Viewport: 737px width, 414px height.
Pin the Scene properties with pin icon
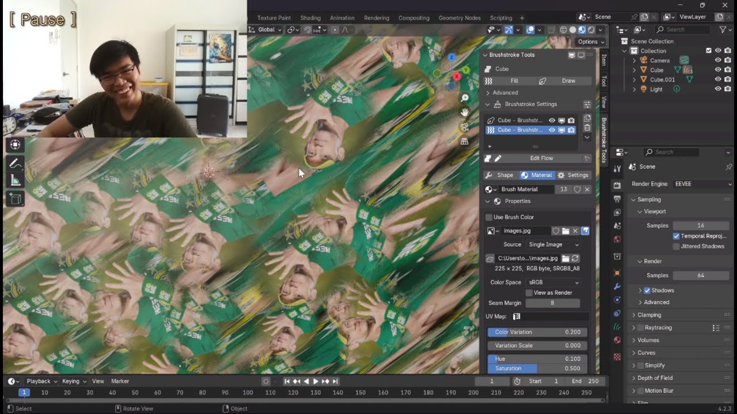point(729,167)
